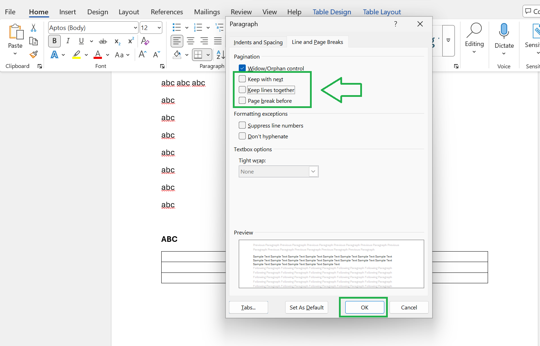Open the font size dropdown
Image resolution: width=540 pixels, height=346 pixels.
coord(159,28)
